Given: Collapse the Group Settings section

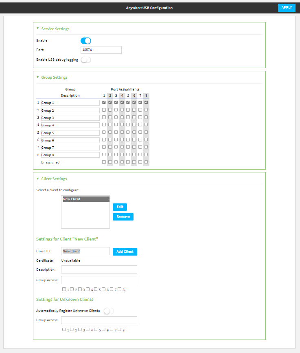Looking at the screenshot, I should 37,77.
